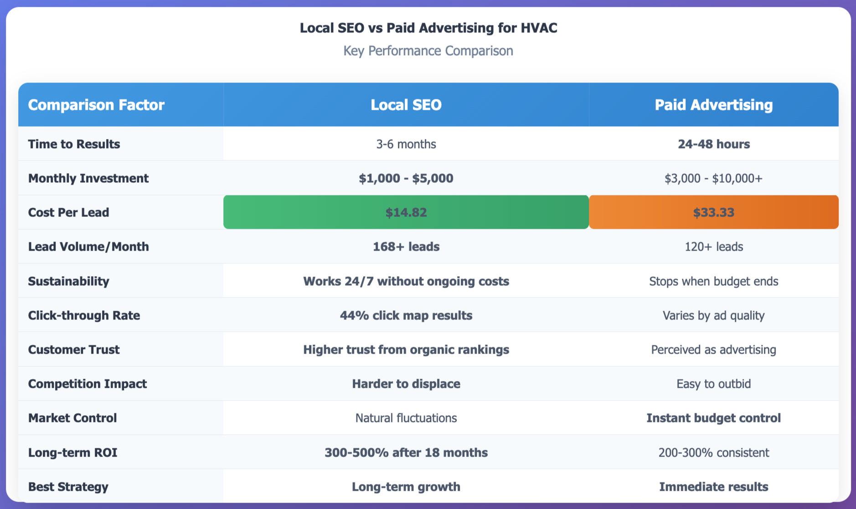Viewport: 856px width, 509px height.
Task: Select the orange $33.33 cost bar
Action: coord(713,212)
